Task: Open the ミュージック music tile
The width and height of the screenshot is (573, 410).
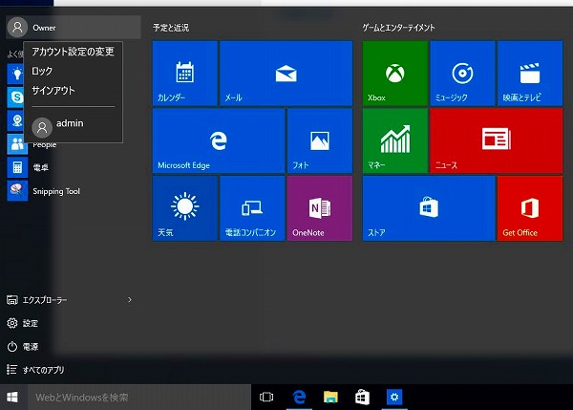Action: [462, 74]
